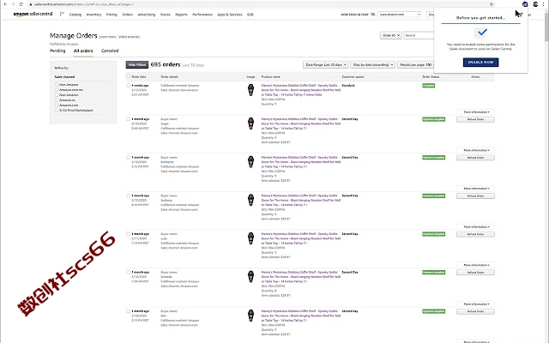Open the Video tutorials link
Image resolution: width=549 pixels, height=343 pixels.
pos(129,37)
